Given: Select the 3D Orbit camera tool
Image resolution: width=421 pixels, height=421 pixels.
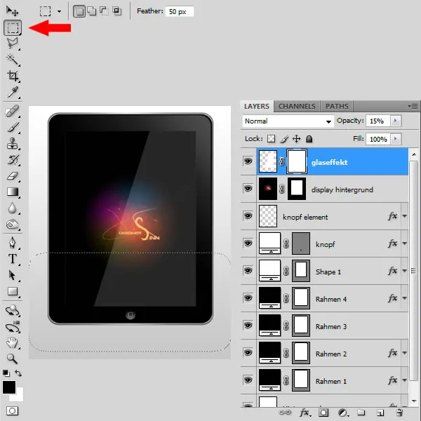Looking at the screenshot, I should point(13,327).
